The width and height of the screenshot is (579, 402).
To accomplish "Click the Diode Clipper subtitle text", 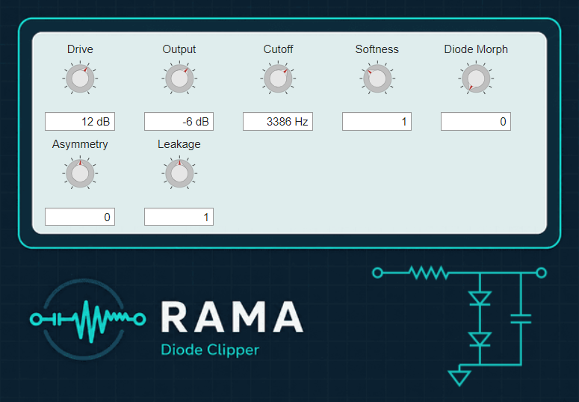I will [x=210, y=350].
